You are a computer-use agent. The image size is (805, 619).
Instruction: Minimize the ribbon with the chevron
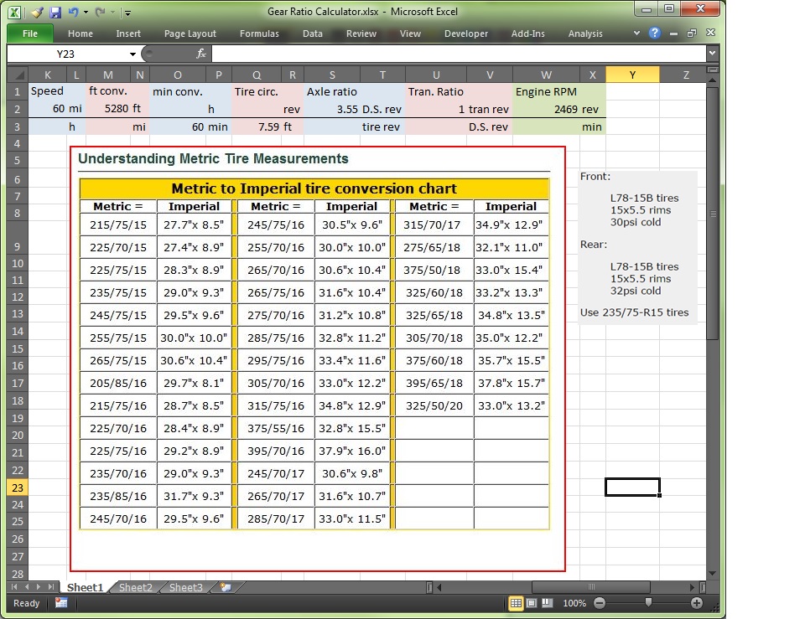636,33
